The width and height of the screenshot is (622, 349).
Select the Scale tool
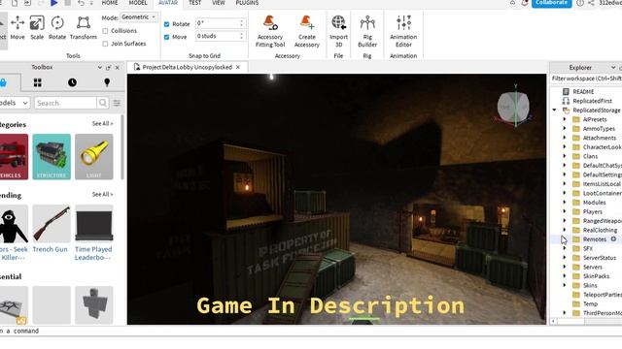coord(37,28)
